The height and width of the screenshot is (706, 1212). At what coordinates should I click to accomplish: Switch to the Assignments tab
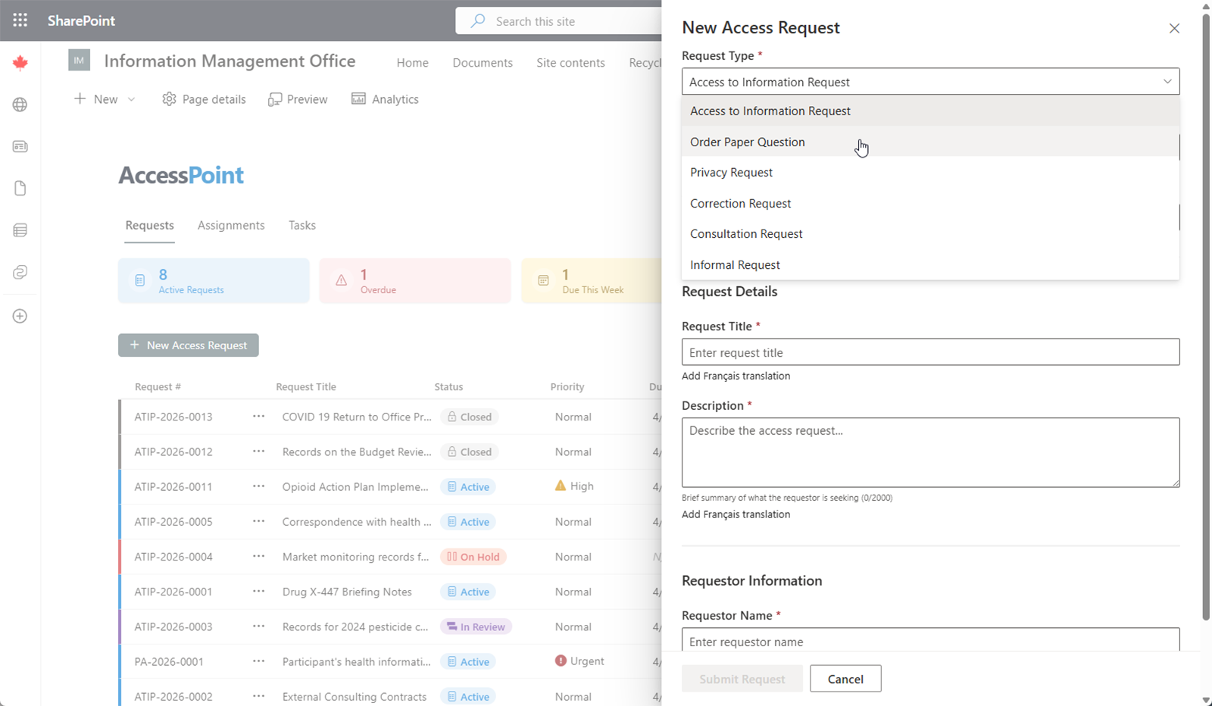[x=231, y=225]
